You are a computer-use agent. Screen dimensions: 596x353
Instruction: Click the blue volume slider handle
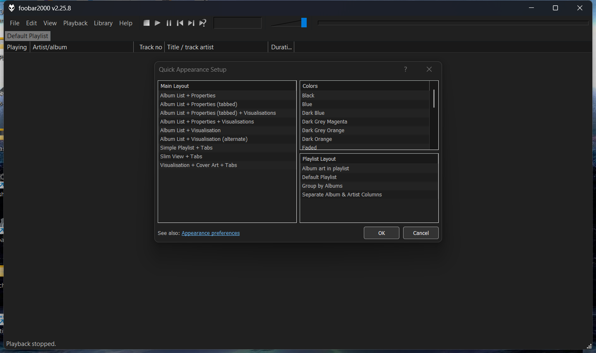click(x=304, y=23)
